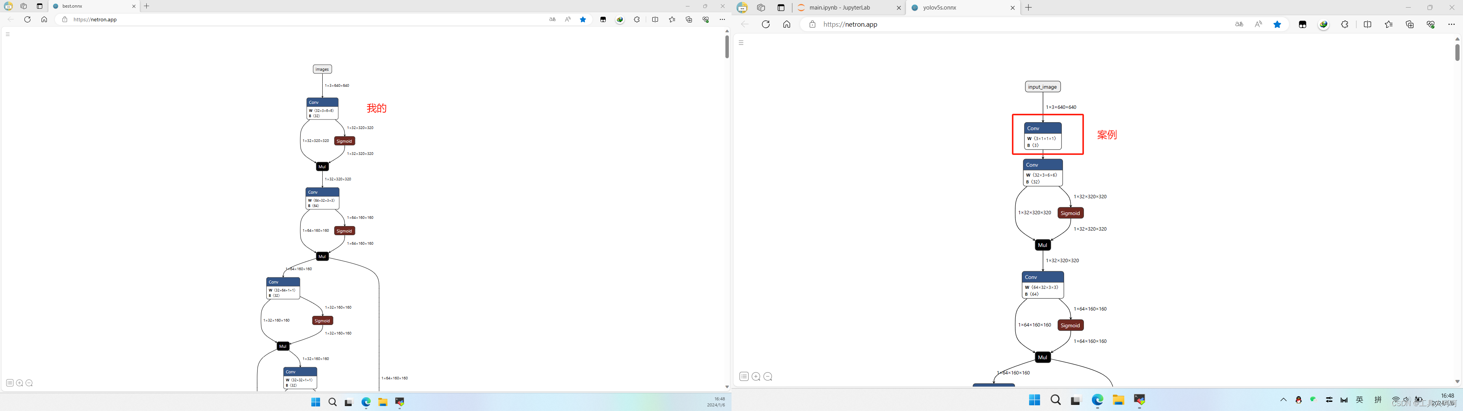Close the yolov5s.onnx tab
1463x411 pixels.
click(1013, 8)
